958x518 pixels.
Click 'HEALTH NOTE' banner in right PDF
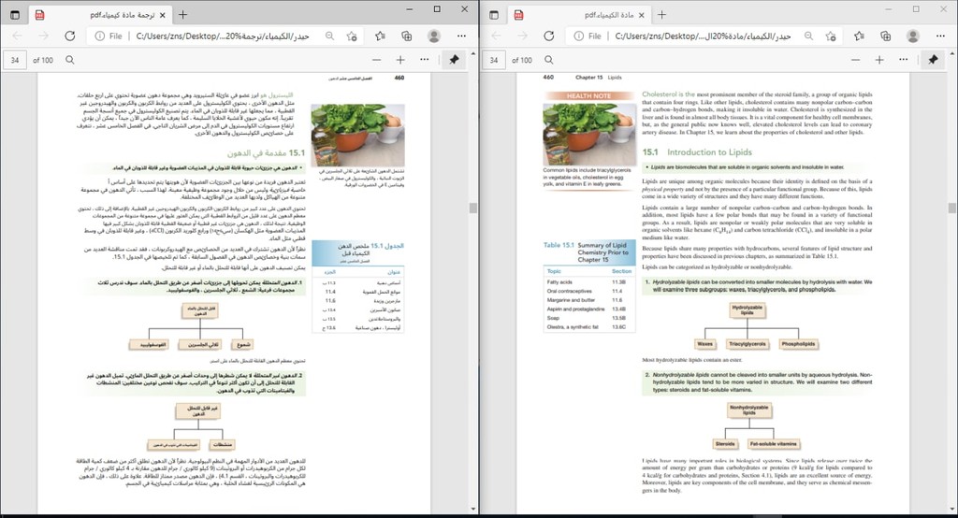pos(588,96)
